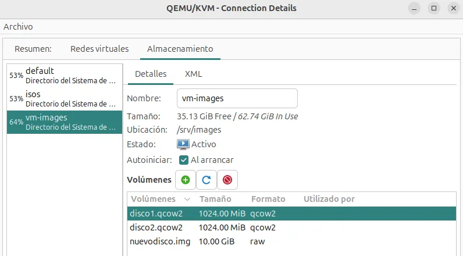
Task: Toggle the Al arrancar autostart checkbox
Action: click(x=184, y=160)
